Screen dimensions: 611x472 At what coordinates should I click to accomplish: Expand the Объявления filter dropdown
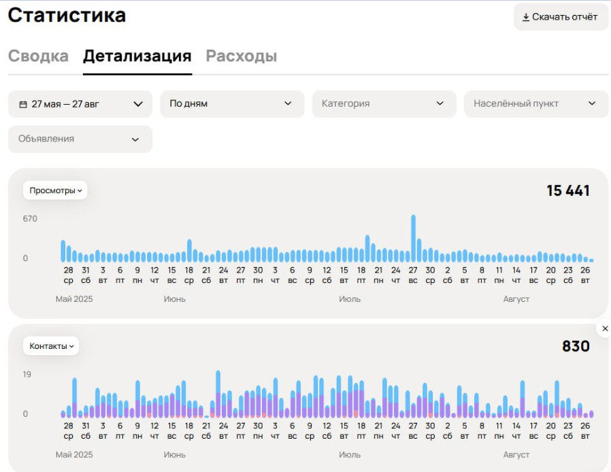point(80,139)
